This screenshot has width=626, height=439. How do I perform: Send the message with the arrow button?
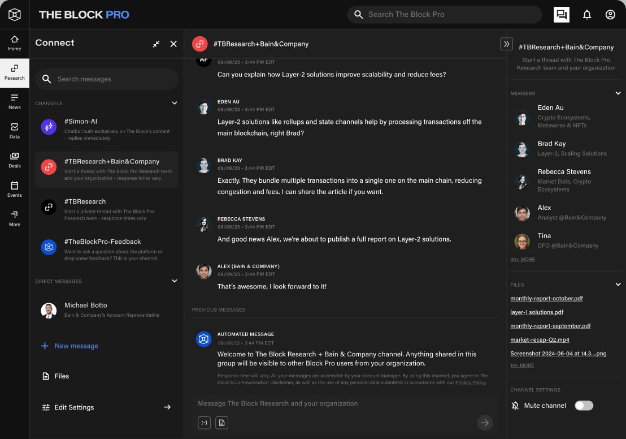[485, 423]
